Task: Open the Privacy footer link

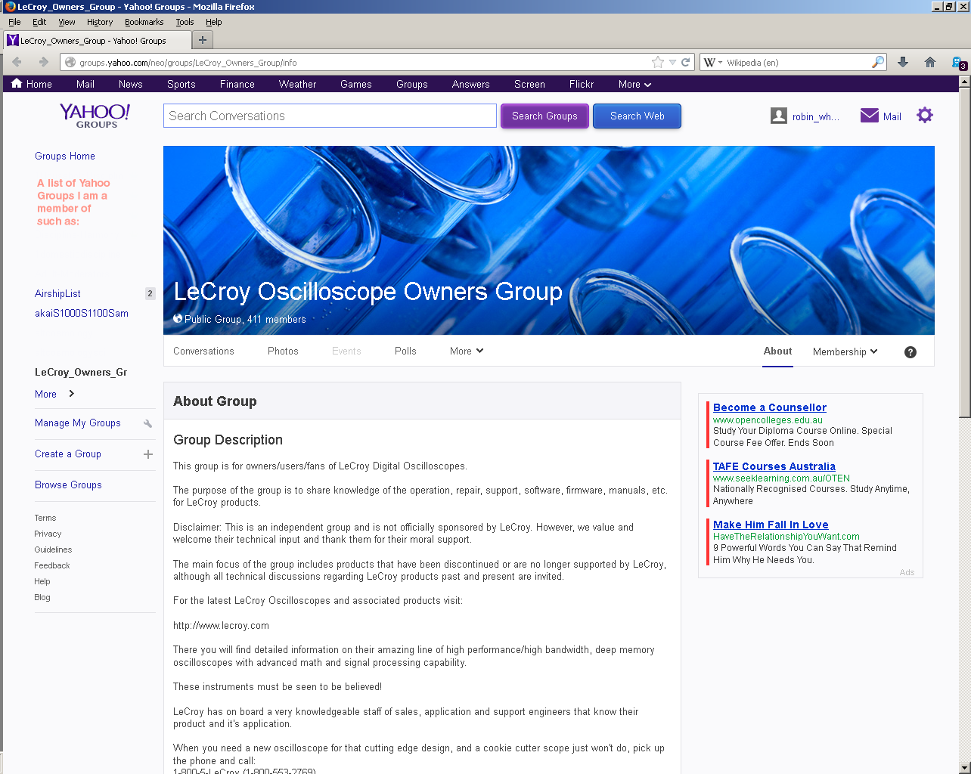Action: (x=48, y=534)
